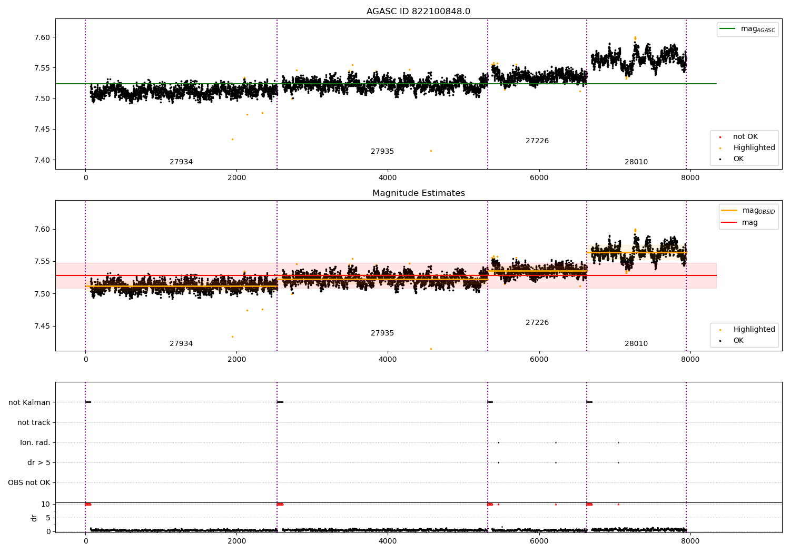
Task: Click the 'not Kalman' row label
Action: pos(29,403)
